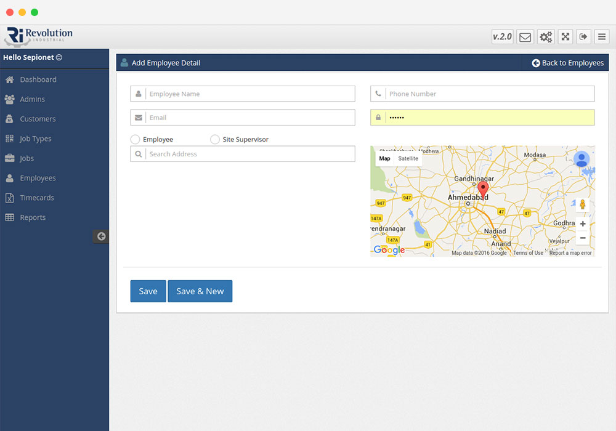Switch the map to Satellite view
Viewport: 616px width, 431px height.
(x=407, y=158)
